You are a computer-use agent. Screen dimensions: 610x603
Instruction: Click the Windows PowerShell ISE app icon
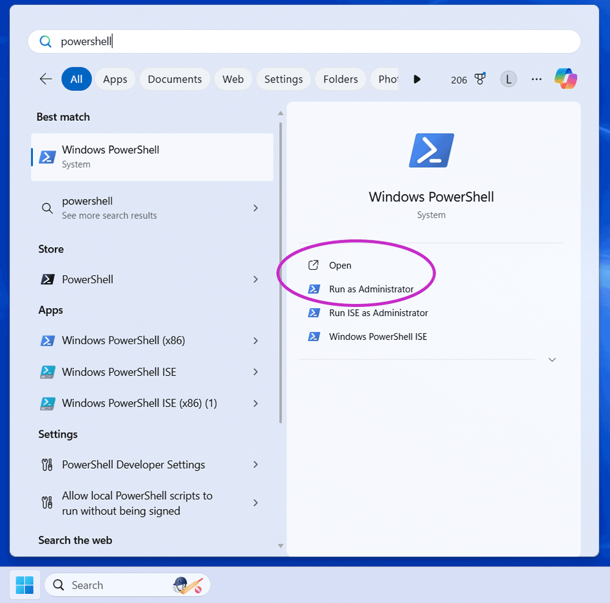[x=48, y=372]
